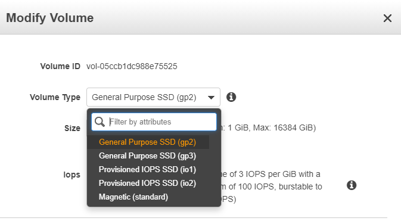Image resolution: width=401 pixels, height=224 pixels.
Task: Click the Modify Volume dialog title
Action: coord(50,18)
